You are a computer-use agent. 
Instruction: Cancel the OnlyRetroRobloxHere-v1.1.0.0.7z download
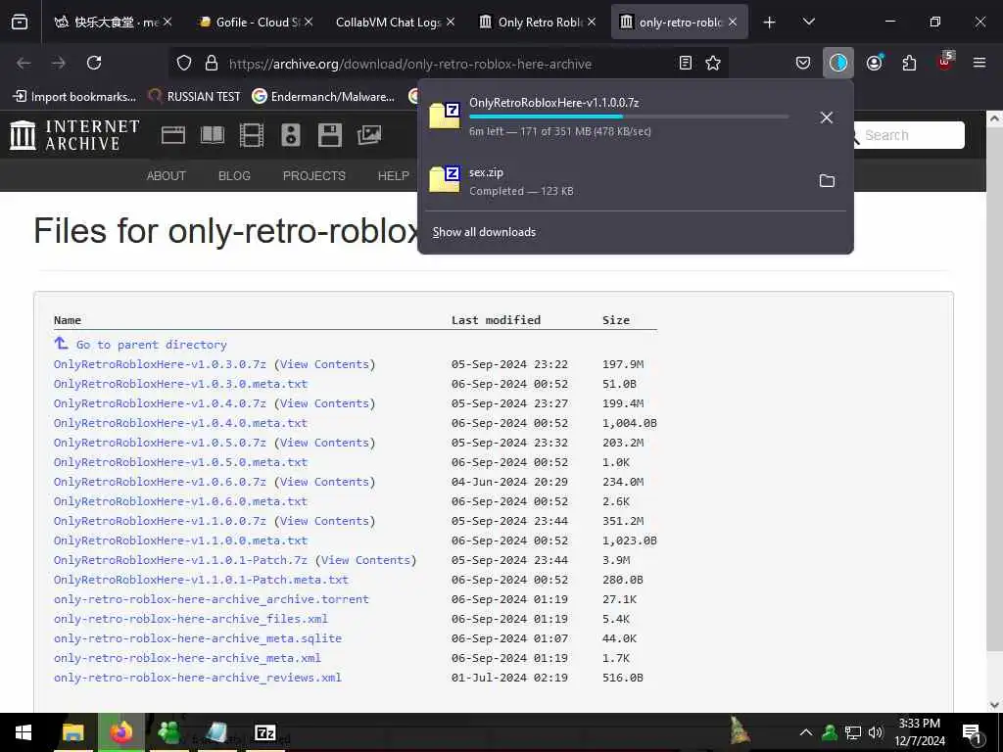(827, 117)
